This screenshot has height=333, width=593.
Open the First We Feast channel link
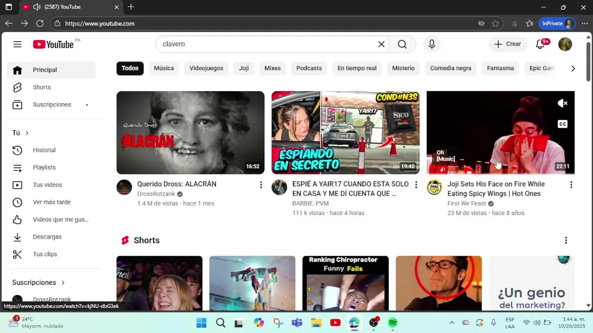[467, 203]
